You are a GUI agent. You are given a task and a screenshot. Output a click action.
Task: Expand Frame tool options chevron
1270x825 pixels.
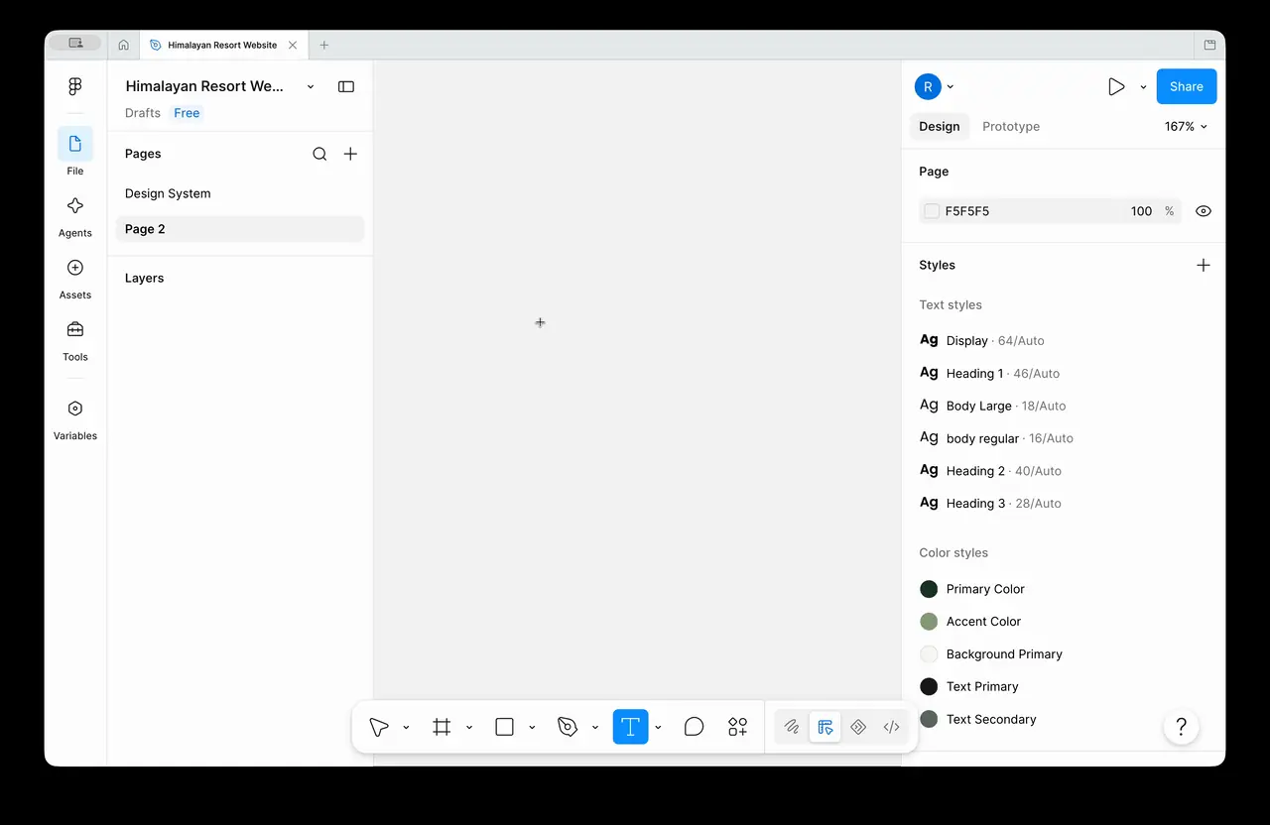(469, 727)
